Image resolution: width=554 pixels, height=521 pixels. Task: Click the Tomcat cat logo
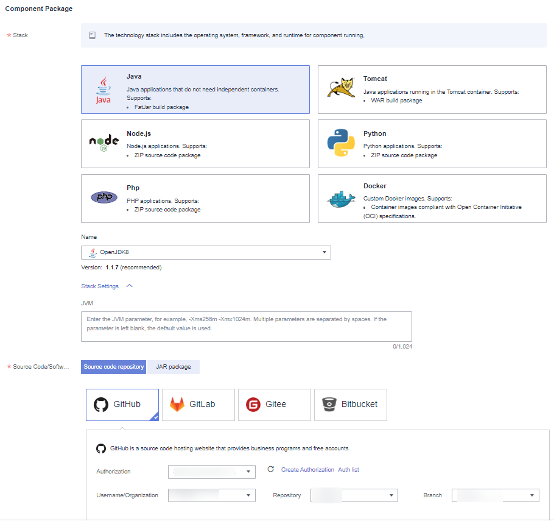341,87
